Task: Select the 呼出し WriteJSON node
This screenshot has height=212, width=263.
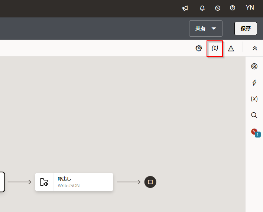Action: (74, 182)
